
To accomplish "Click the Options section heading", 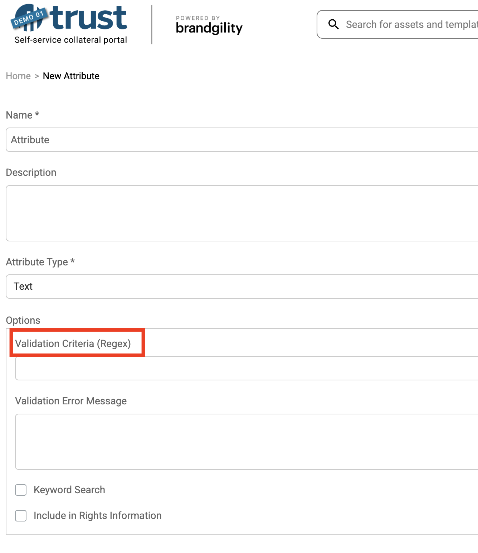I will pos(23,320).
